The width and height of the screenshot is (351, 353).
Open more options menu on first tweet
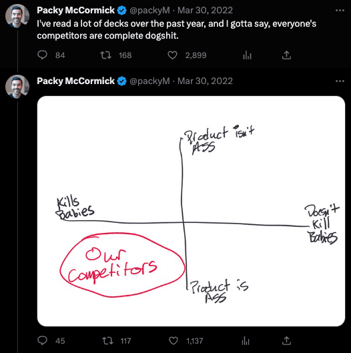(340, 11)
